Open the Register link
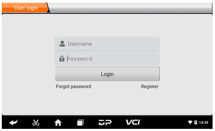Screen dimensions: 215x131 tap(150, 87)
